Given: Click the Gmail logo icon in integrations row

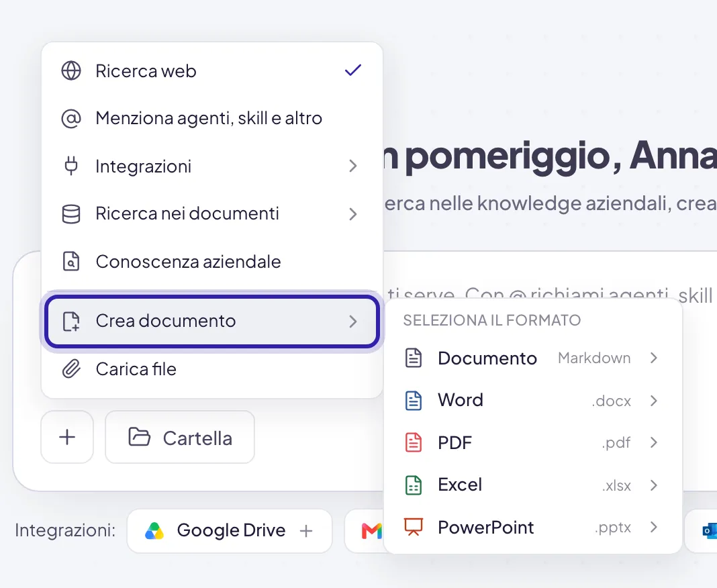Looking at the screenshot, I should click(x=371, y=531).
